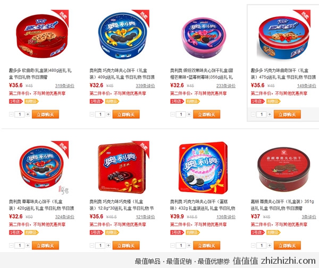Click 1号店 tag under pink Oreo gift box
Image resolution: width=319 pixels, height=268 pixels.
point(177,102)
